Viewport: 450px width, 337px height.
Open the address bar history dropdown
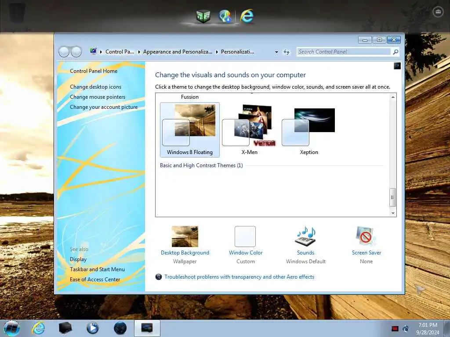coord(277,52)
